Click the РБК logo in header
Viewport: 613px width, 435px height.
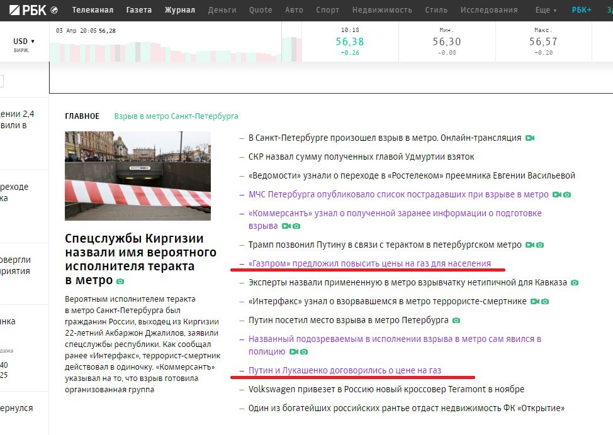point(28,10)
